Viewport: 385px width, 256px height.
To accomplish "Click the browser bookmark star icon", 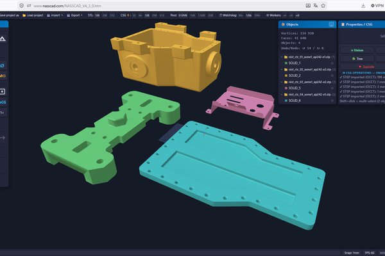I will pos(323,6).
